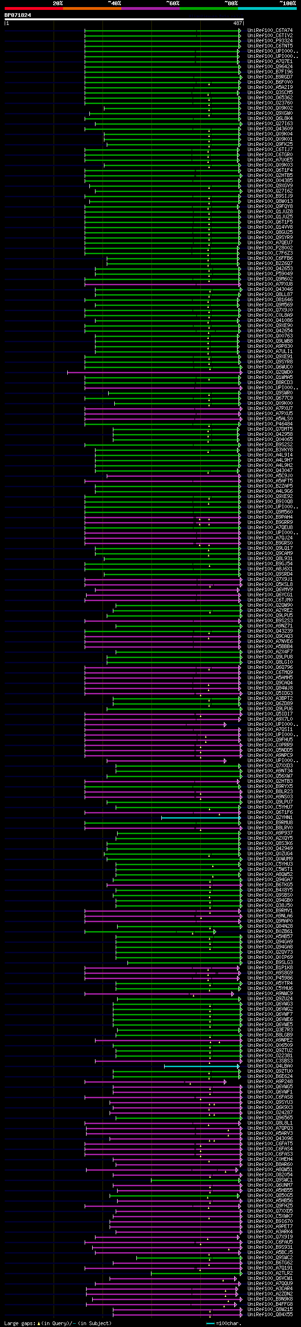Click the red 20% identity legend segment
The width and height of the screenshot is (301, 1327).
[33, 8]
